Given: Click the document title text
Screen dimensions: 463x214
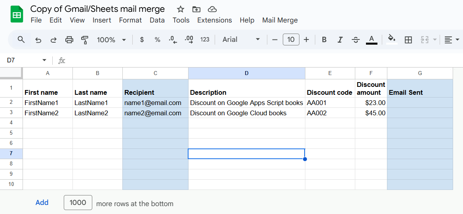Looking at the screenshot, I should pyautogui.click(x=97, y=9).
